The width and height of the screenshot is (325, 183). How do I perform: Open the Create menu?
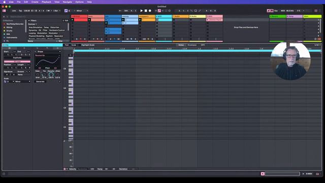35,2
